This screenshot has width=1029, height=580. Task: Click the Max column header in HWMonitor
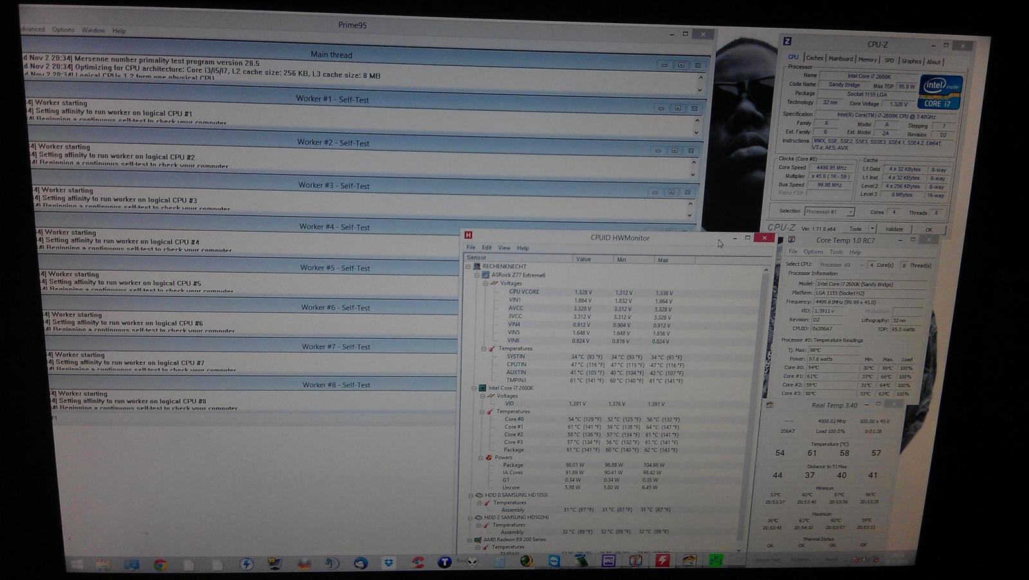(x=675, y=260)
